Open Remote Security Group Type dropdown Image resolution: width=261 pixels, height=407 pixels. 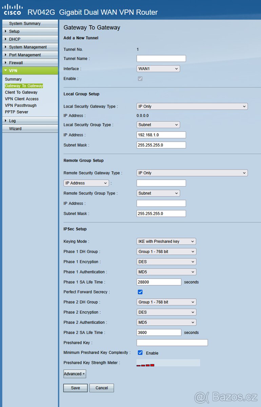[158, 193]
